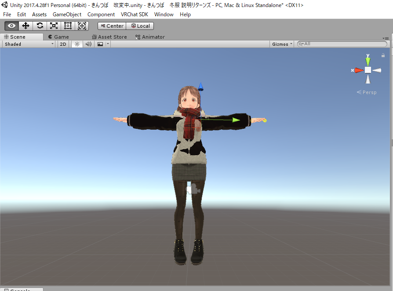Toggle Local handle rotation button
This screenshot has width=393, height=291.
[140, 26]
